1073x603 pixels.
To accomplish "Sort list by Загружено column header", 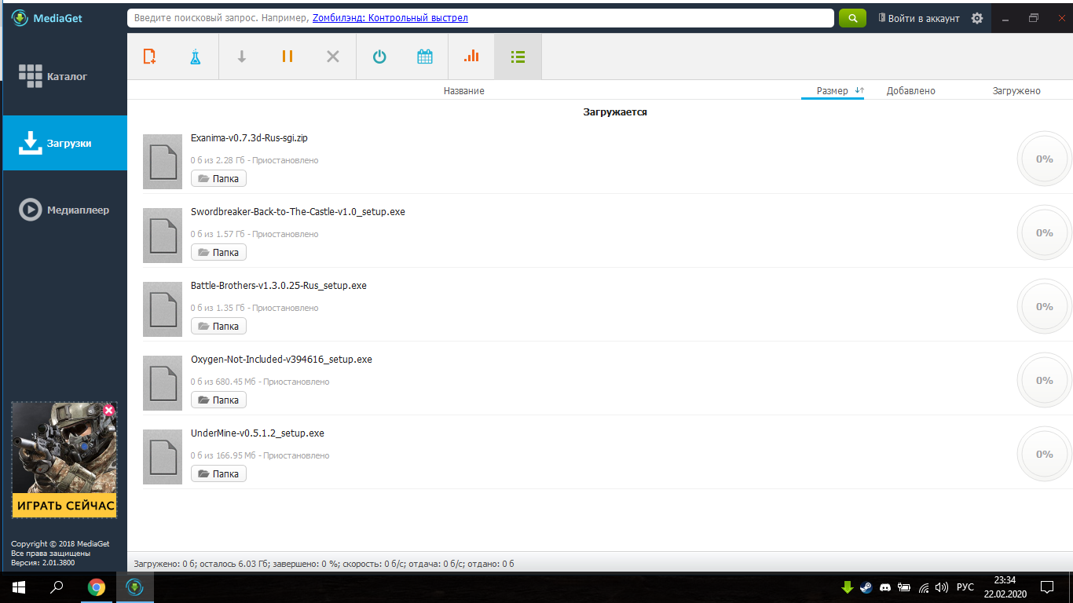I will pos(1016,91).
